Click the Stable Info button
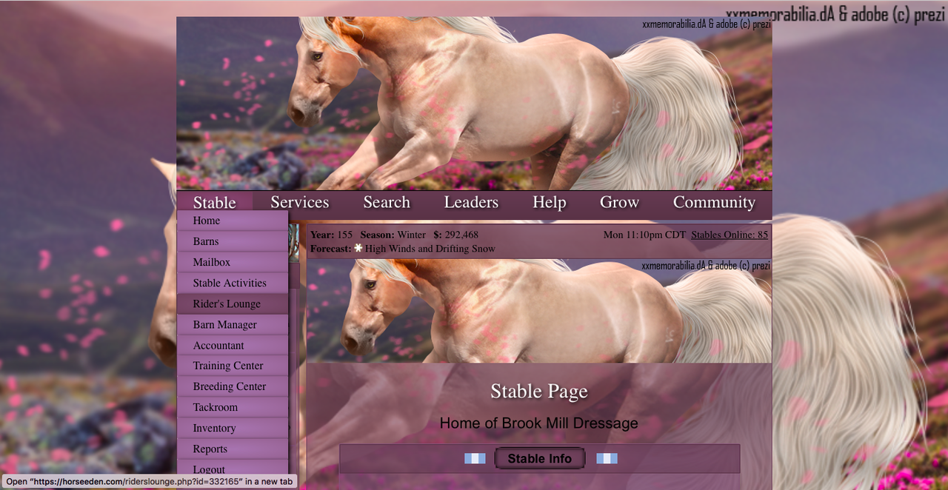This screenshot has height=490, width=948. coord(539,459)
